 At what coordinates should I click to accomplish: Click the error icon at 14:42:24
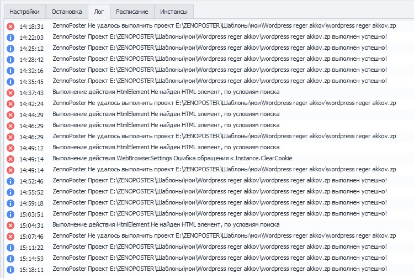click(x=10, y=104)
